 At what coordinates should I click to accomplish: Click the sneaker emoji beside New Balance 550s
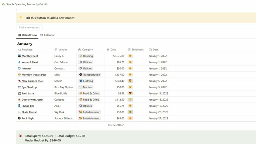(x=19, y=81)
